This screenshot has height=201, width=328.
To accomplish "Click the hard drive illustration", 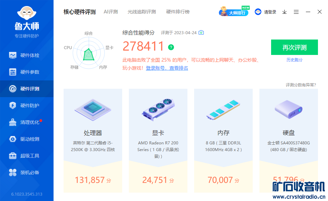I will (289, 109).
